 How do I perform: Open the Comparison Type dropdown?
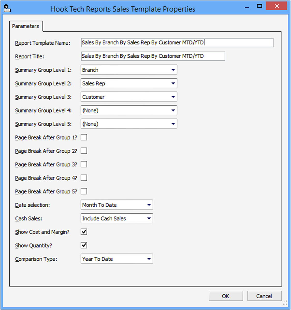pyautogui.click(x=117, y=259)
